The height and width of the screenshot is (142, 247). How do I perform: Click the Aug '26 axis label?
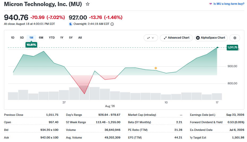(110, 106)
